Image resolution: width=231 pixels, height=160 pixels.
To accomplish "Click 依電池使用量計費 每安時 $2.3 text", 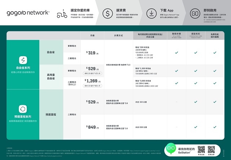I will pyautogui.click(x=118, y=65).
